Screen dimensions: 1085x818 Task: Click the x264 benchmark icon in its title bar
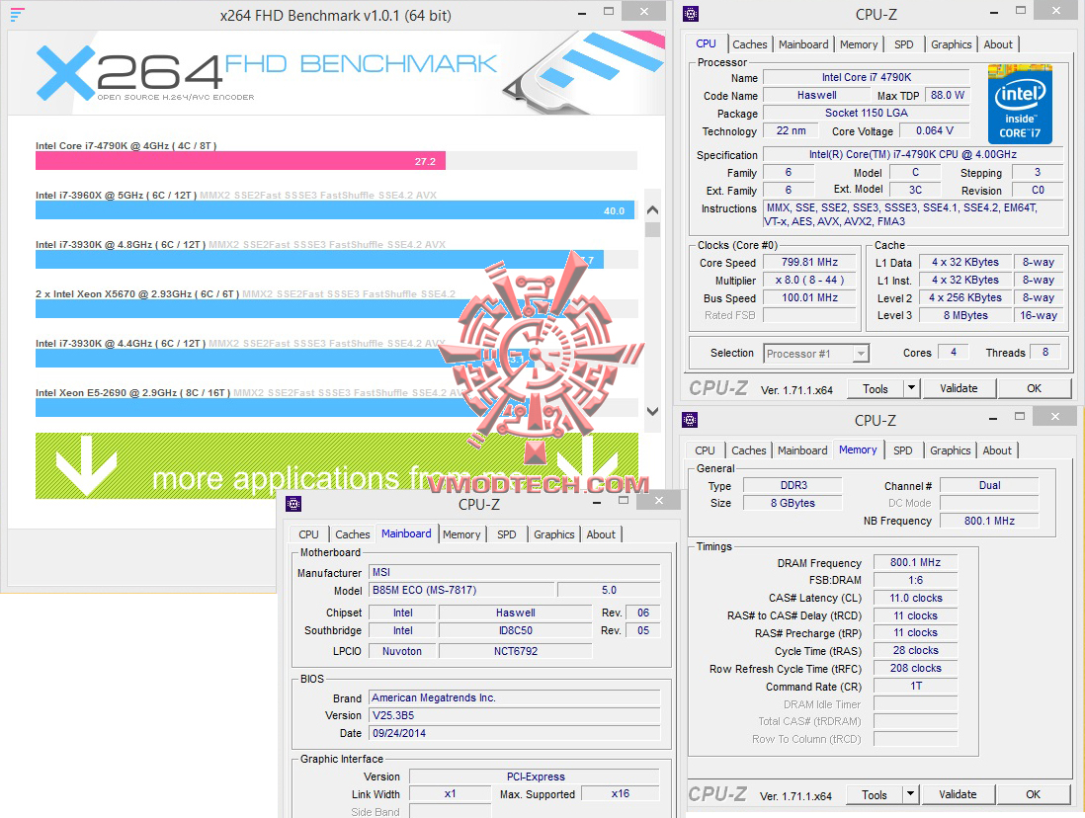[x=20, y=14]
